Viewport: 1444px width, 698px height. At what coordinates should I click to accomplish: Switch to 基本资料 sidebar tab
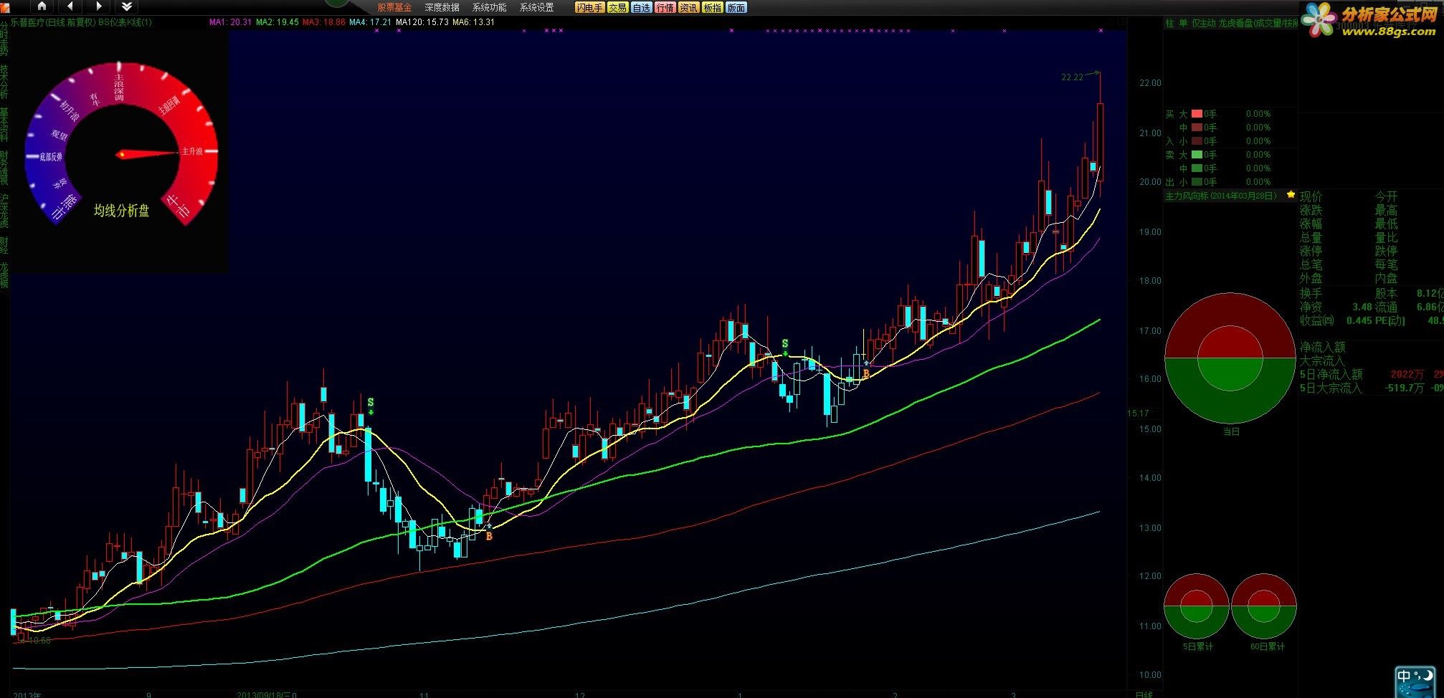(4, 125)
